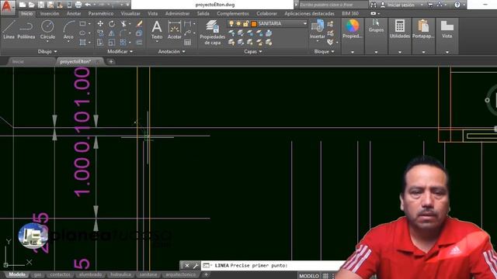Expand the Capas panel
The height and width of the screenshot is (279, 497).
[253, 51]
